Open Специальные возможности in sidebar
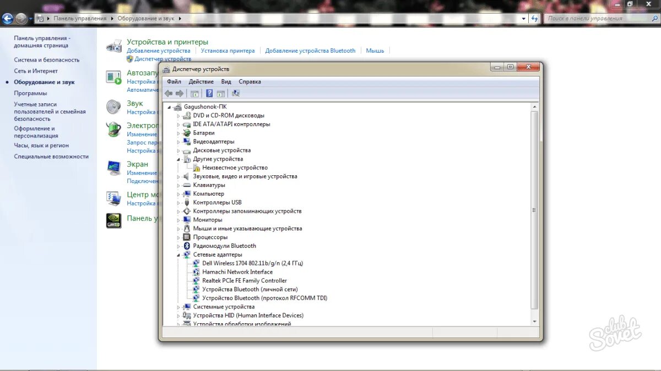 51,157
